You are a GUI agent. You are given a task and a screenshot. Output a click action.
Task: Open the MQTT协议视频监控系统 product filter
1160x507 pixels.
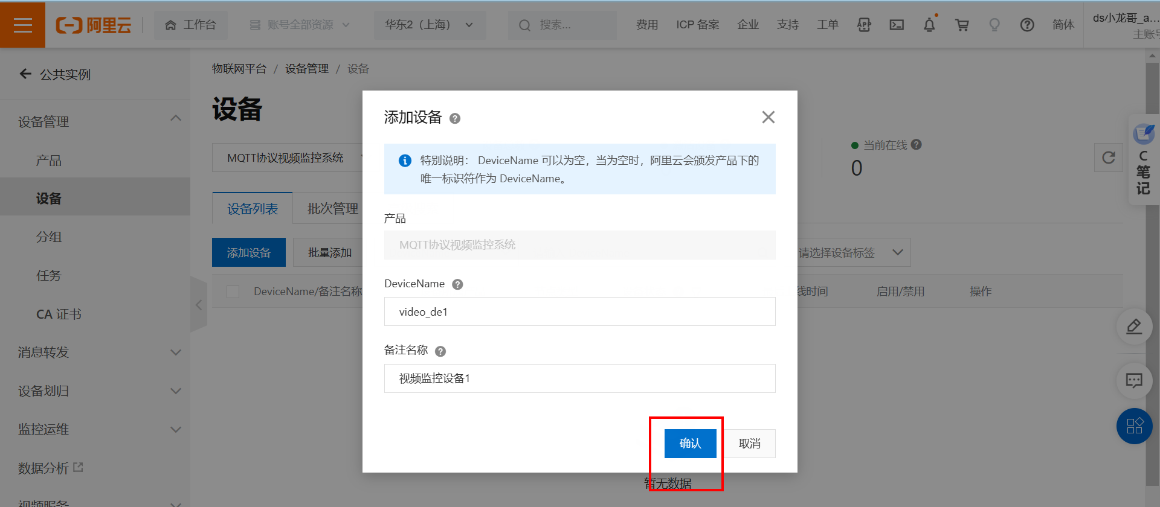(288, 158)
